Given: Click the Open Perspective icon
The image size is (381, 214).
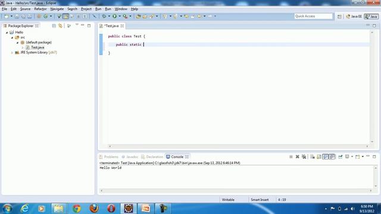Looking at the screenshot, I should [339, 16].
